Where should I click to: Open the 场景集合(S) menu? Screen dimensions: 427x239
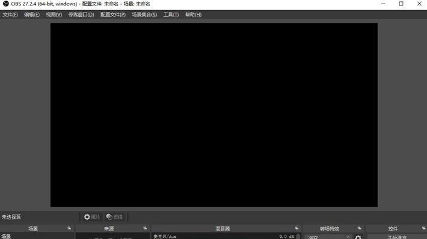pyautogui.click(x=144, y=15)
